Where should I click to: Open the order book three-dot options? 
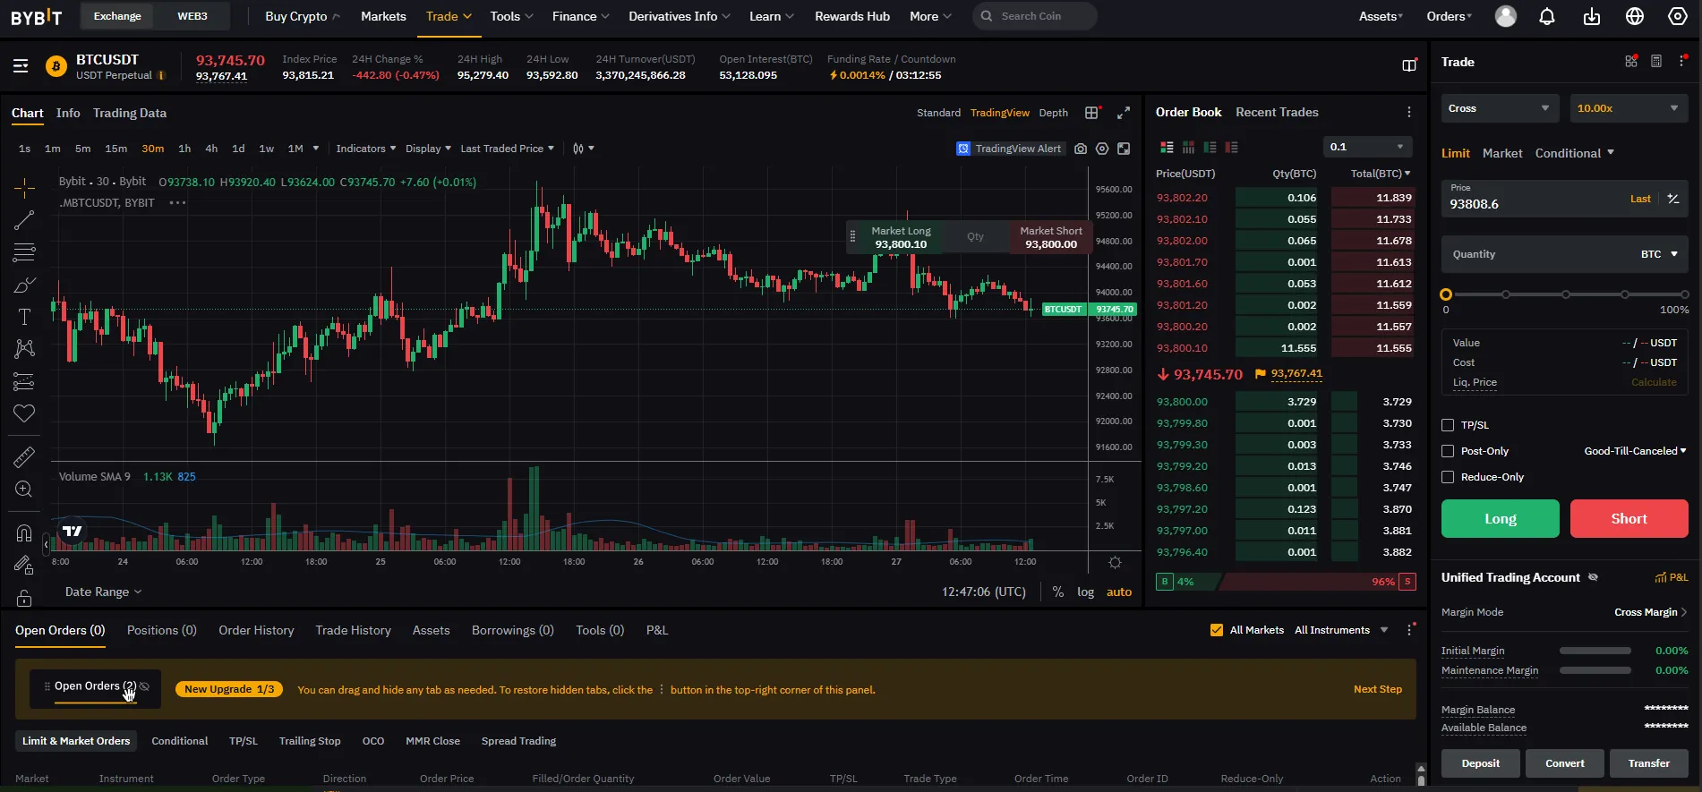click(1409, 112)
